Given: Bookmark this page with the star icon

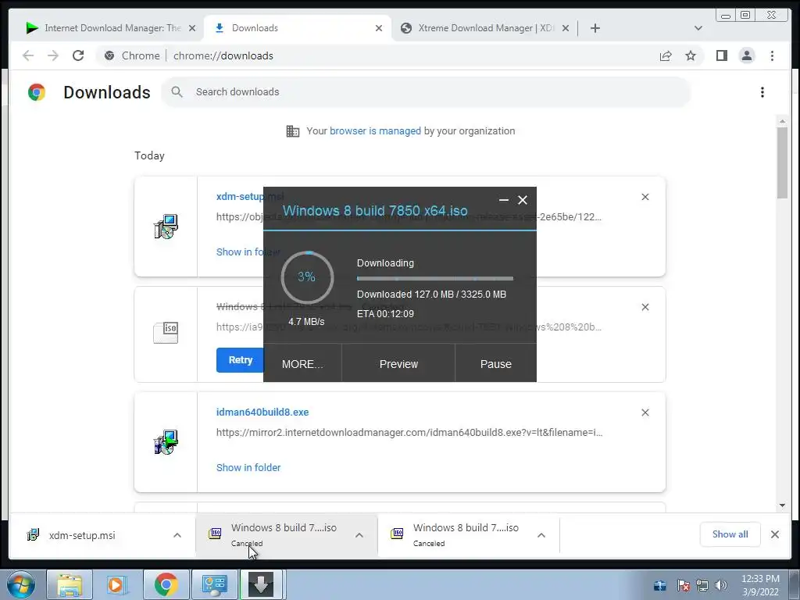Looking at the screenshot, I should 691,55.
